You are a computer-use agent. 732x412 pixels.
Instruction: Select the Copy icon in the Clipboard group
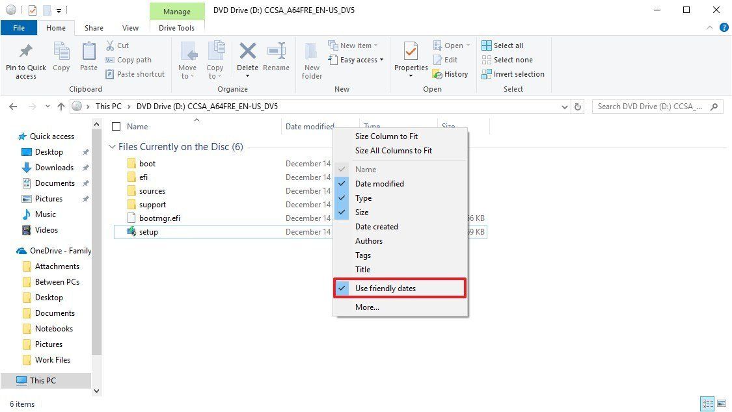[x=61, y=58]
